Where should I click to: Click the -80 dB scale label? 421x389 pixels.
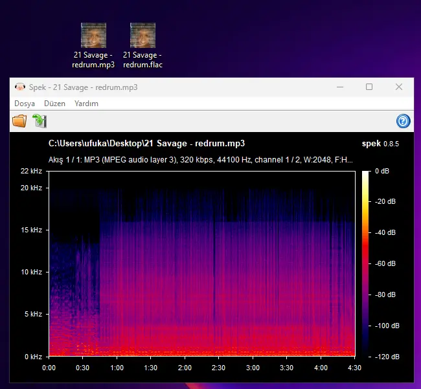[385, 295]
